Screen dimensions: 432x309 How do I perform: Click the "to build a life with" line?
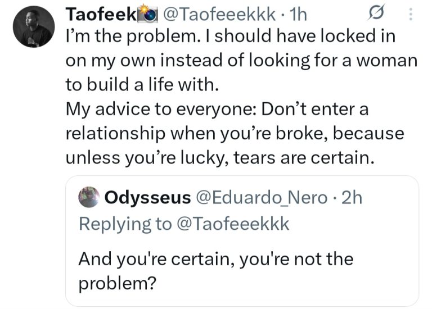[x=141, y=85]
